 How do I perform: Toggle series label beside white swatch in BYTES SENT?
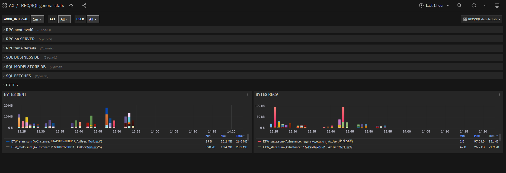(x=57, y=147)
